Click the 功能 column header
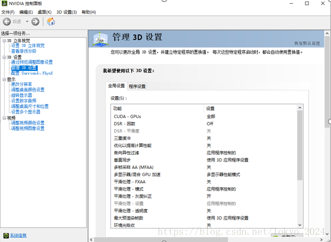331x242 pixels. coord(158,109)
